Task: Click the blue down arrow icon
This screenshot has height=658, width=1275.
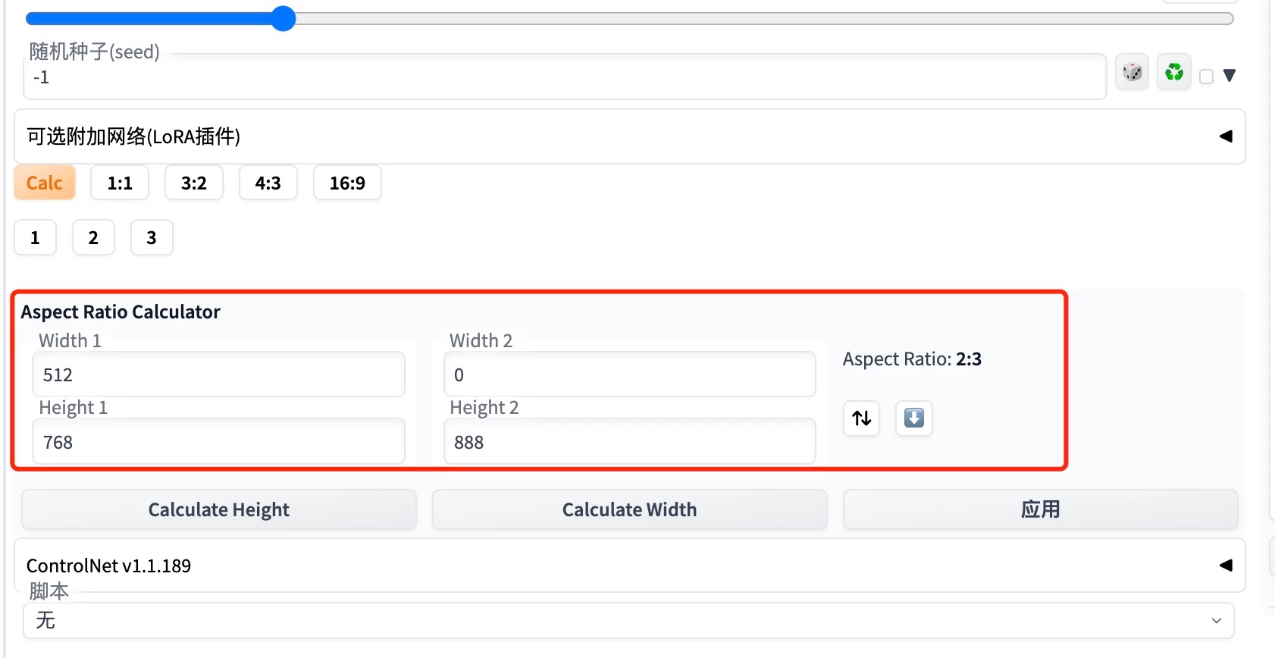Action: coord(914,418)
